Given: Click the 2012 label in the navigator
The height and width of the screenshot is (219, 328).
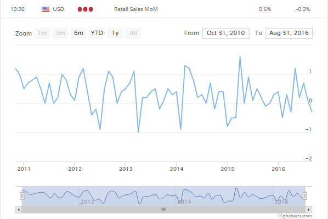Looking at the screenshot, I should (x=87, y=202).
